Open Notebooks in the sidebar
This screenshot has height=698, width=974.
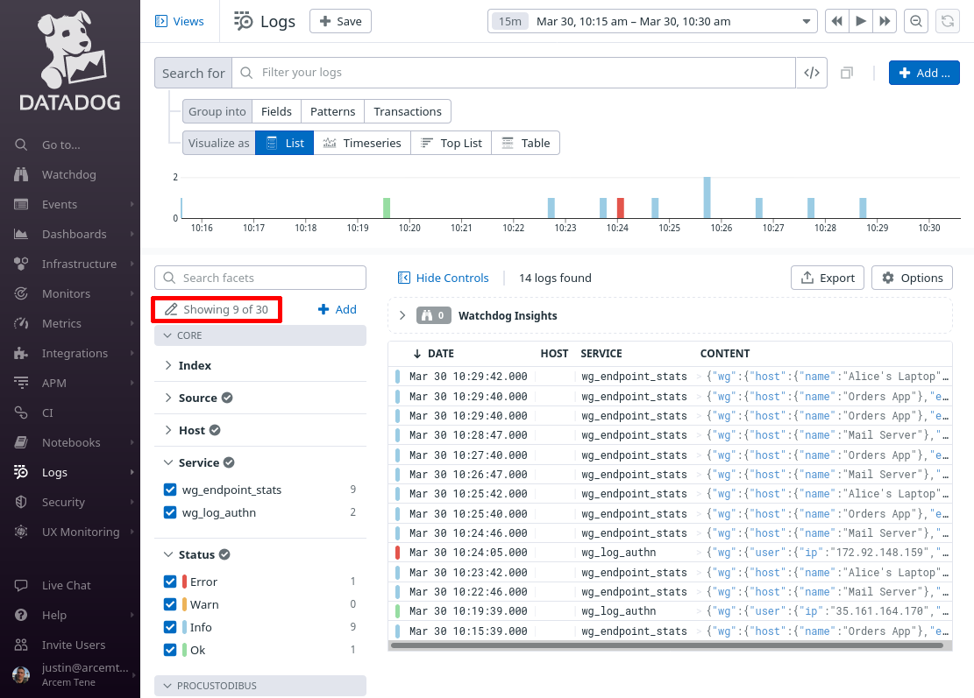pos(71,442)
